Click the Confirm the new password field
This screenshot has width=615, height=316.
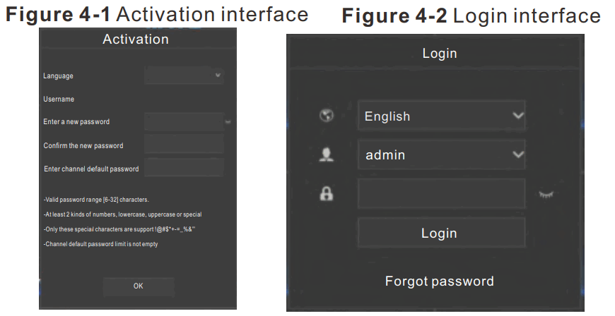183,145
